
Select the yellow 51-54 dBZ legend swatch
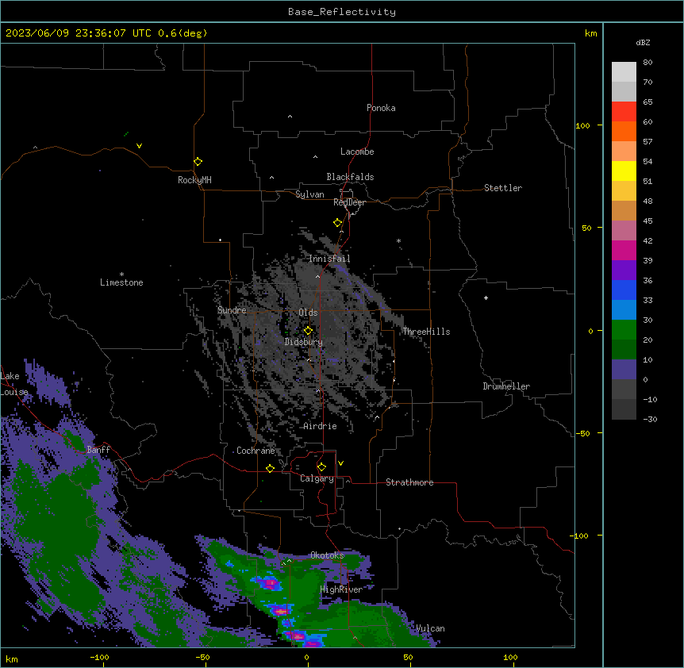coord(624,171)
